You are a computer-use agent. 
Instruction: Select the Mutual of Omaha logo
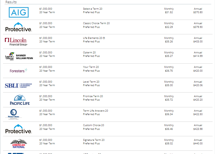pos(13,114)
